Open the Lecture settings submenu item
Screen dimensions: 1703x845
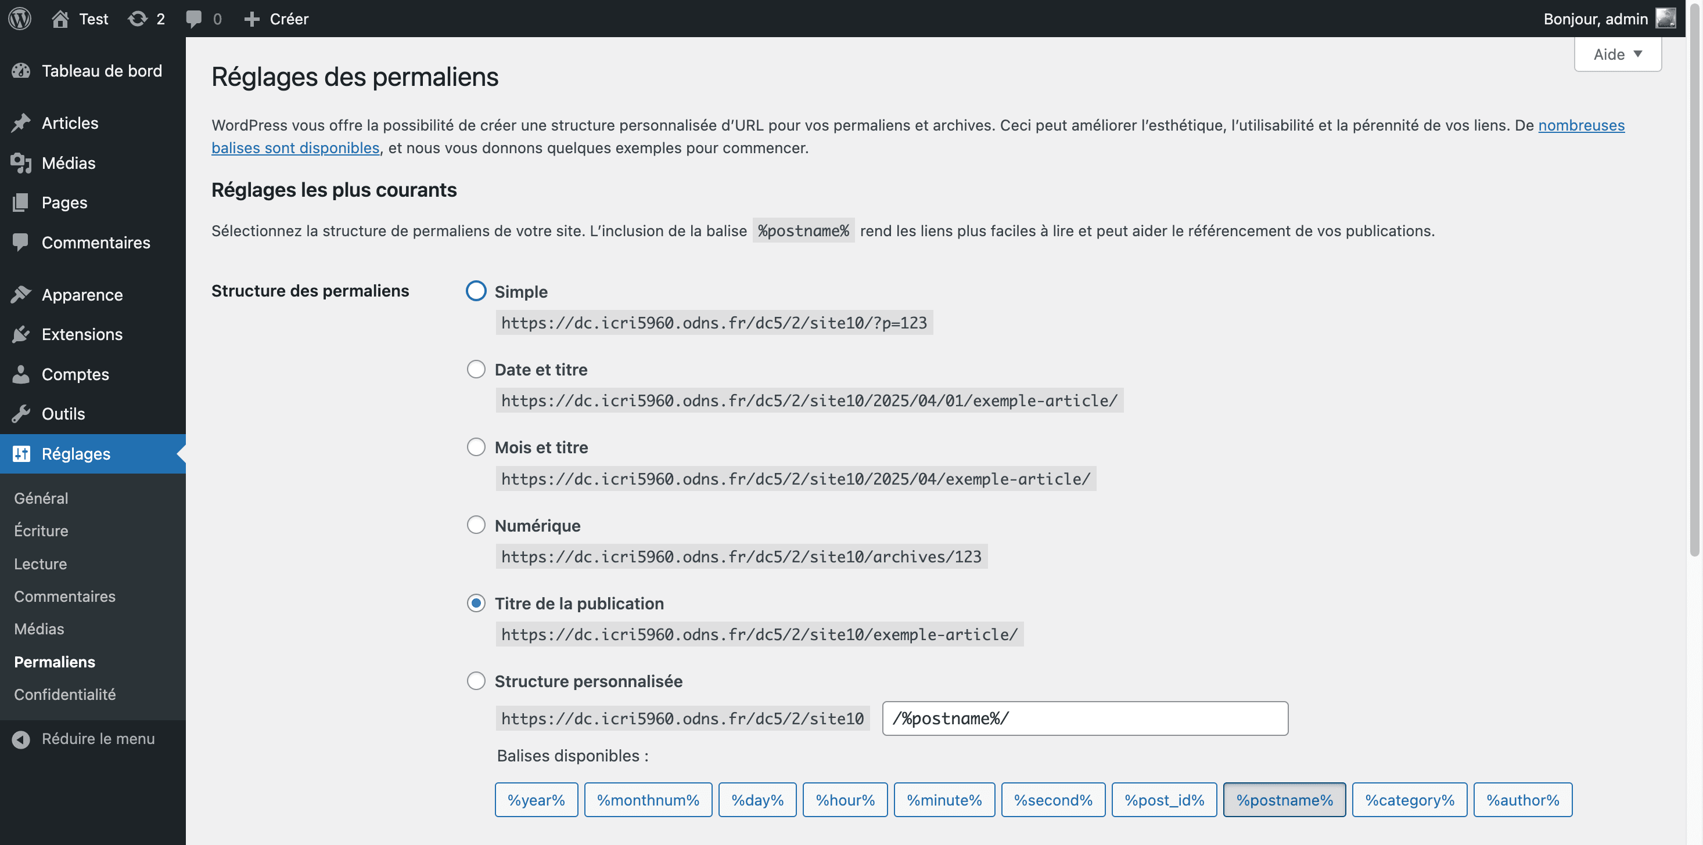click(x=40, y=564)
